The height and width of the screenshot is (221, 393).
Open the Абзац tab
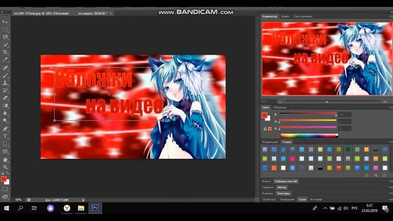click(282, 187)
